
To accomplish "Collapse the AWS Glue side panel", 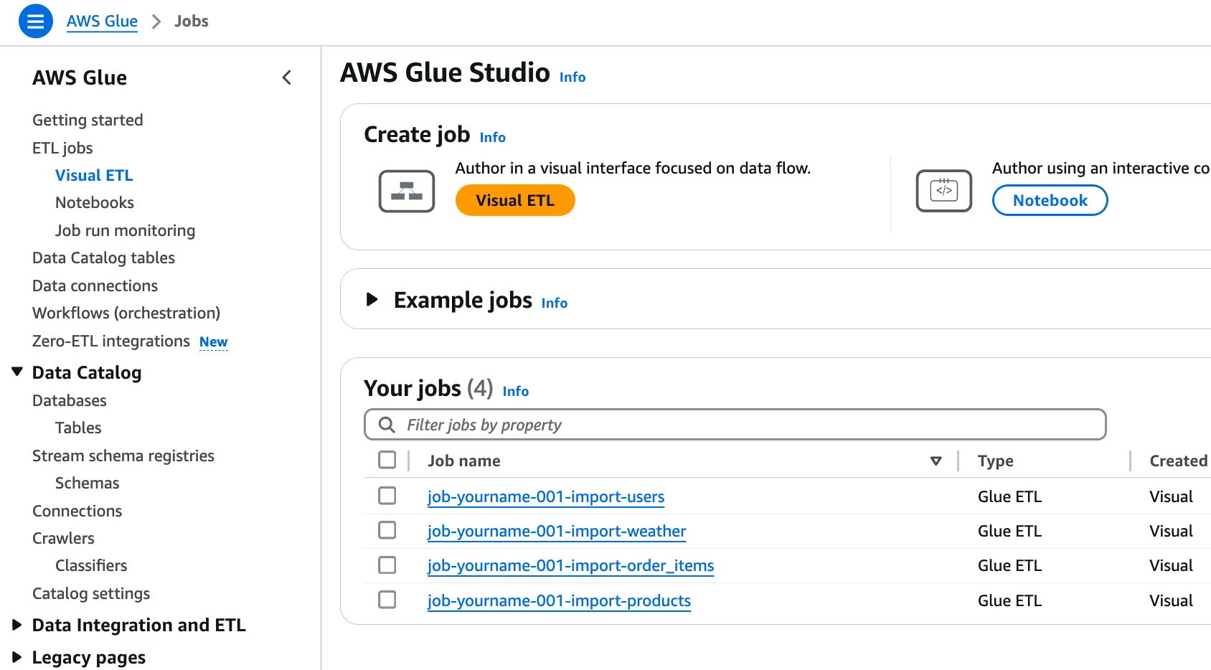I will pos(287,77).
